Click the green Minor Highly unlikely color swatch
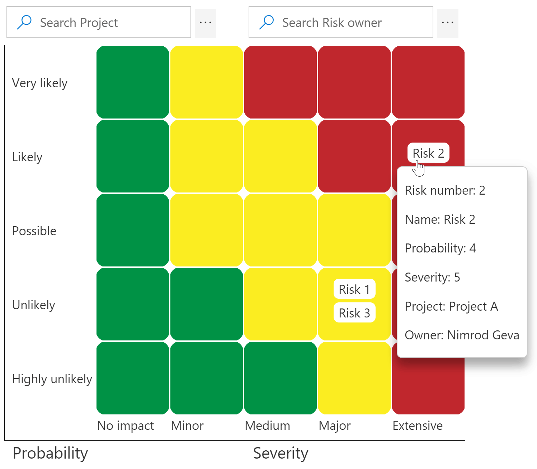This screenshot has height=469, width=537. [x=206, y=379]
